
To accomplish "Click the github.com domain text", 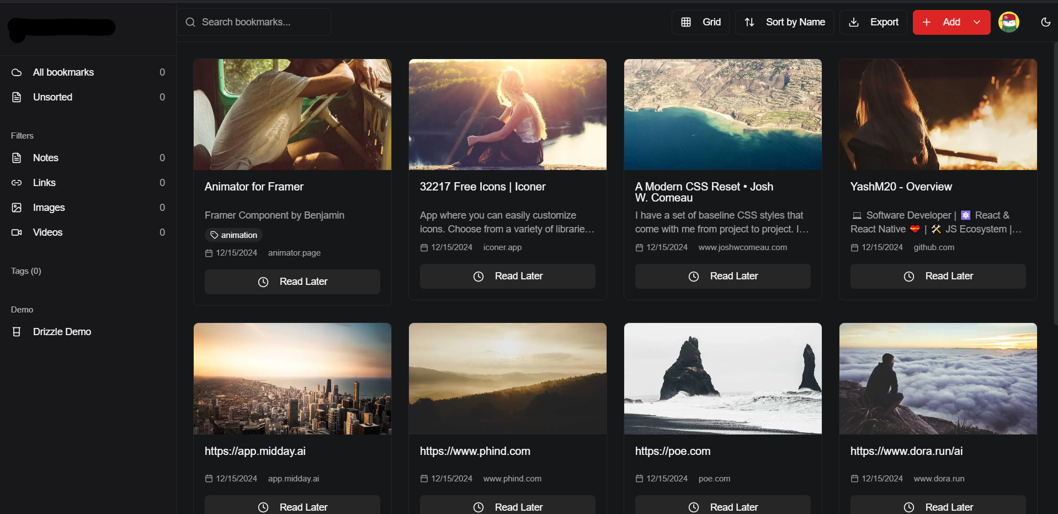I will (934, 247).
